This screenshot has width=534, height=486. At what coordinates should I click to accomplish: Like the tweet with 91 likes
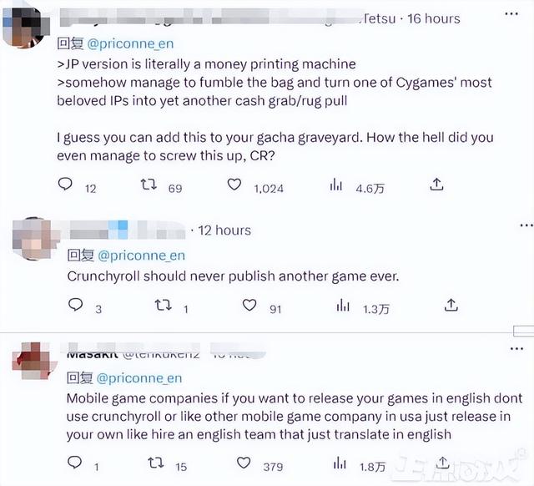point(249,305)
